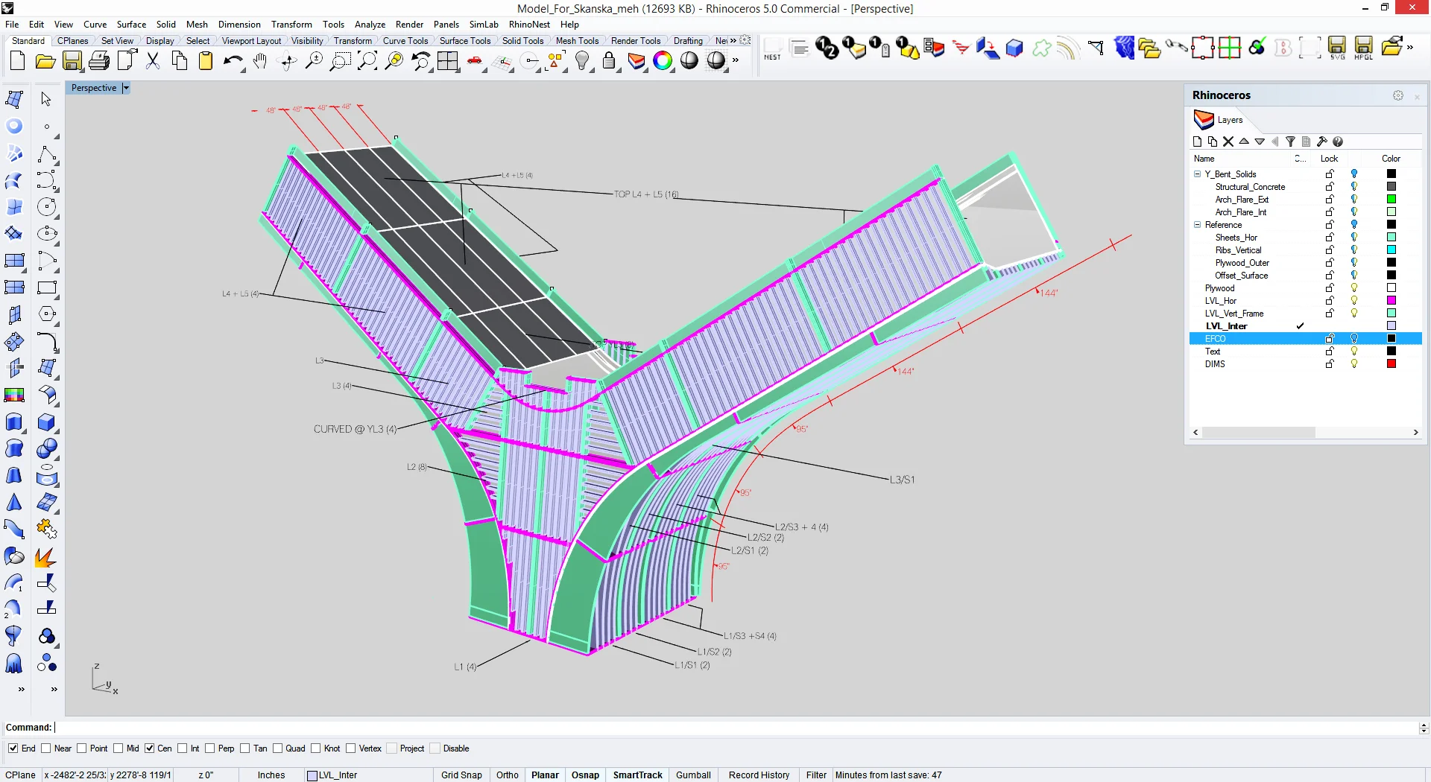This screenshot has height=782, width=1431.
Task: Select the Pan hand tool
Action: click(260, 61)
